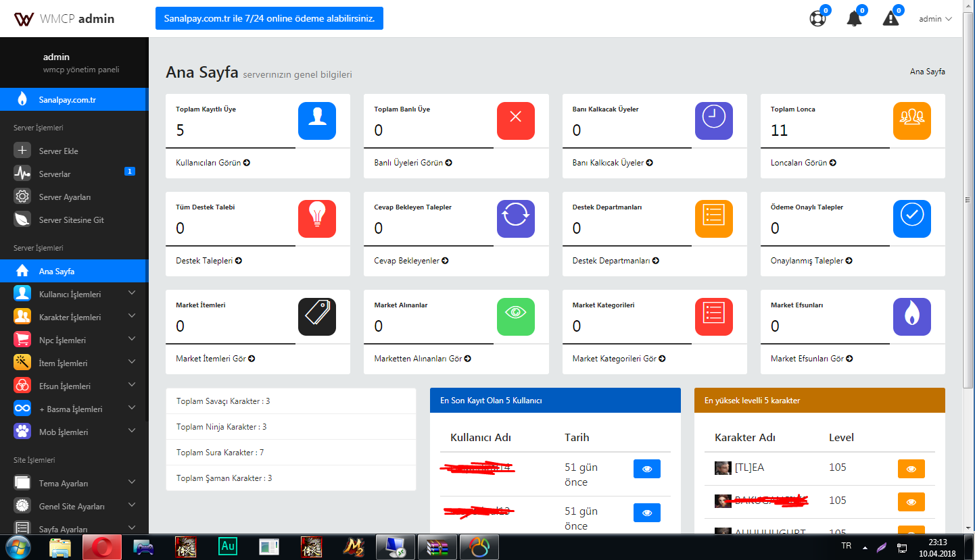This screenshot has width=975, height=560.
Task: Open the support lifebuoy icon in the header
Action: pos(818,18)
